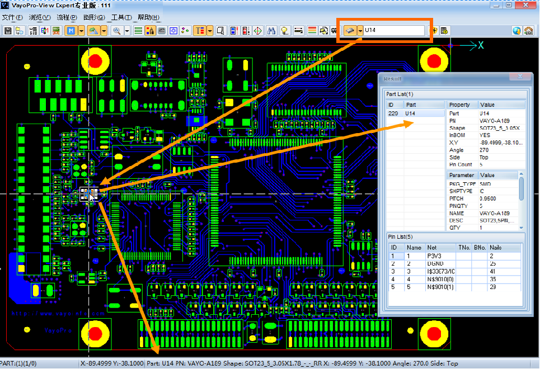This screenshot has width=540, height=369.
Task: Open the search type dropdown arrow
Action: tap(360, 31)
